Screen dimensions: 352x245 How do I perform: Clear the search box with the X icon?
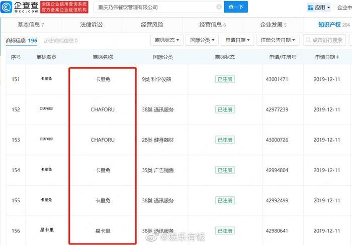tap(219, 7)
